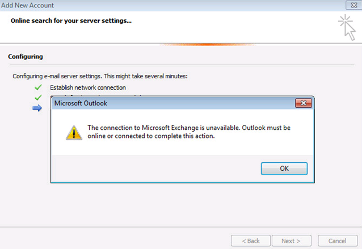Click the Cancel button in the wizard

click(x=337, y=241)
